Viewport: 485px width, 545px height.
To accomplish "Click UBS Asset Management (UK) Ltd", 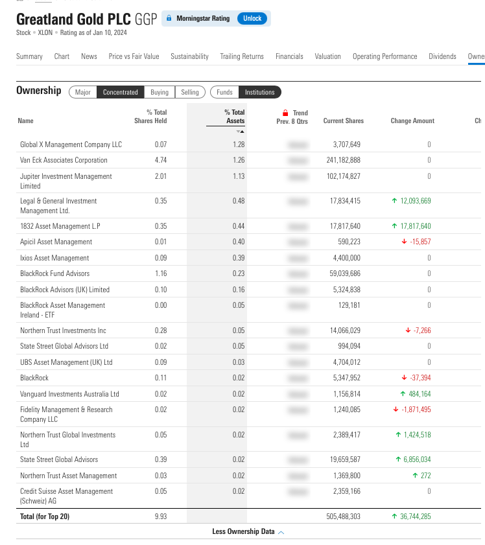I will [x=66, y=362].
